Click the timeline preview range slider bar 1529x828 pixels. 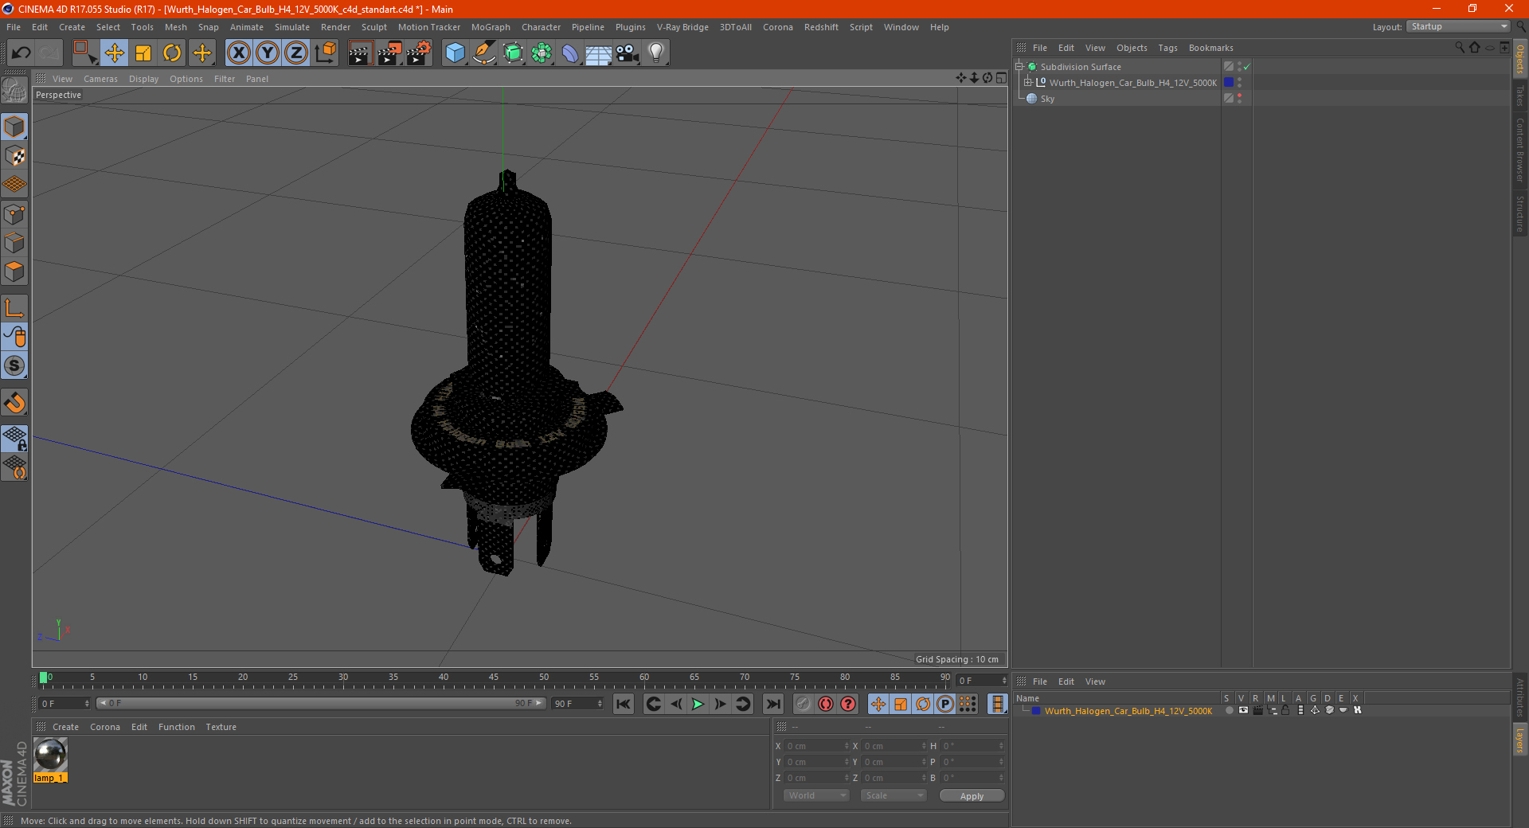321,703
